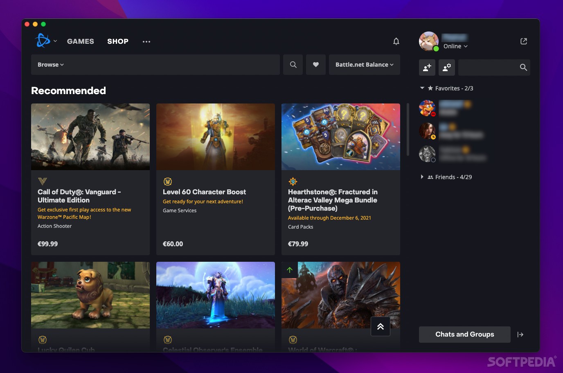
Task: Open friend settings via gear icon
Action: [446, 67]
